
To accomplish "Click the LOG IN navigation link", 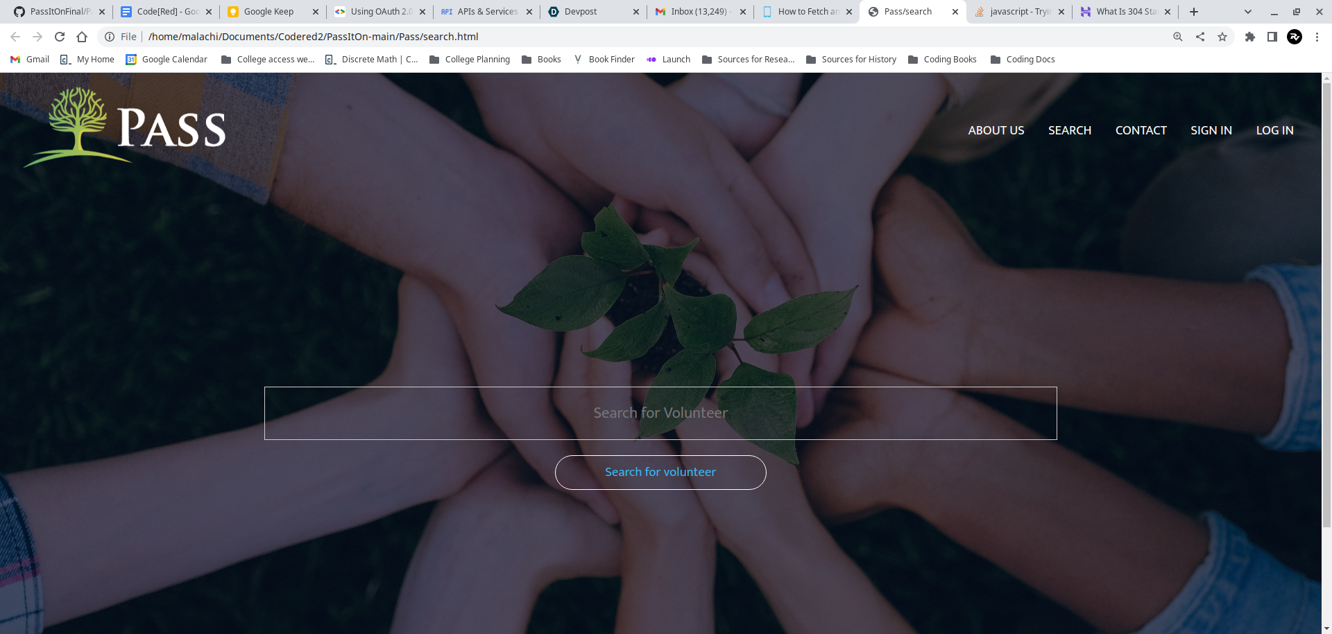I will pos(1274,130).
